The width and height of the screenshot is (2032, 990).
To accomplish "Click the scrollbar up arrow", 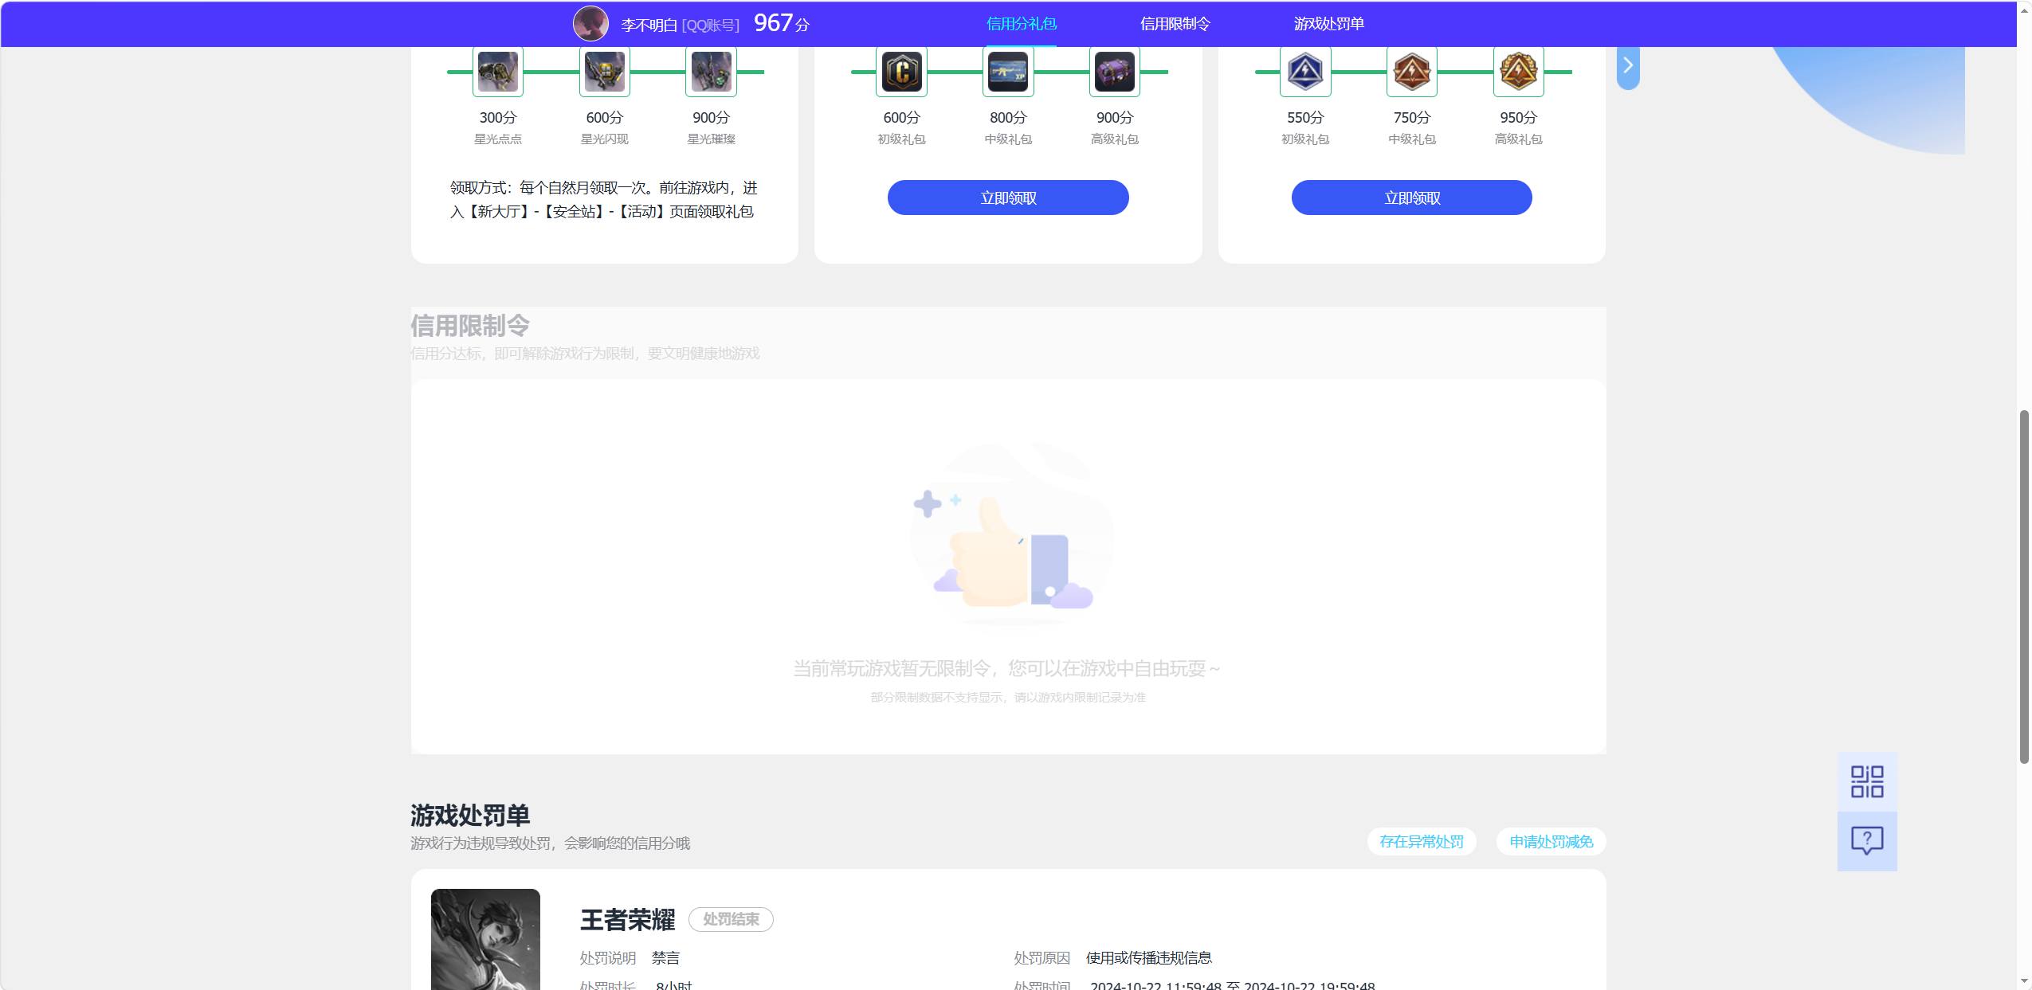I will 2024,10.
